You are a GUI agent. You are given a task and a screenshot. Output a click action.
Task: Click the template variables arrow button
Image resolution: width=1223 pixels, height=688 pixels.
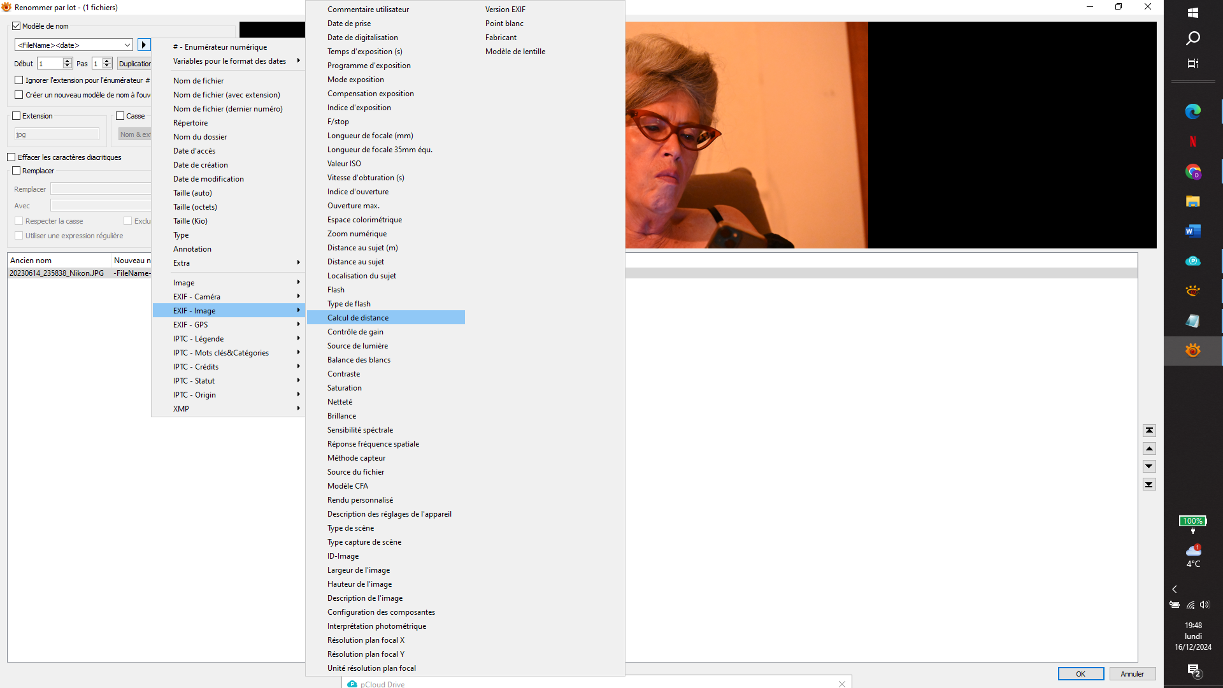tap(143, 45)
